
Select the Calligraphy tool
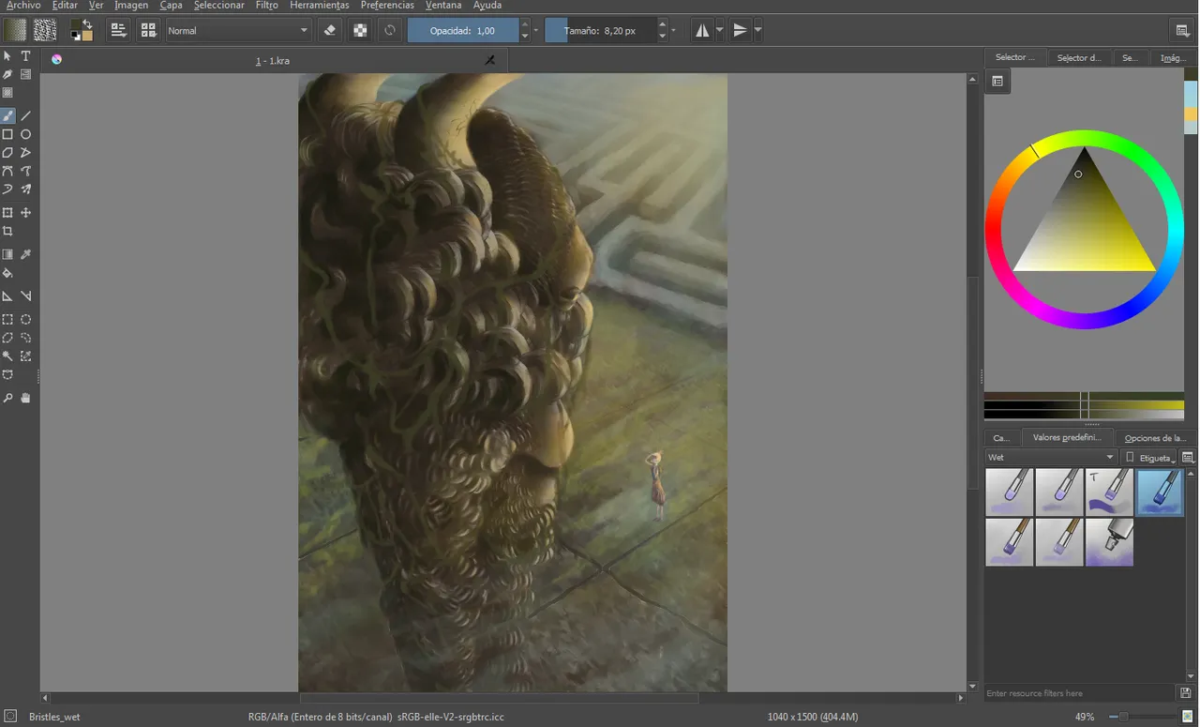tap(7, 75)
